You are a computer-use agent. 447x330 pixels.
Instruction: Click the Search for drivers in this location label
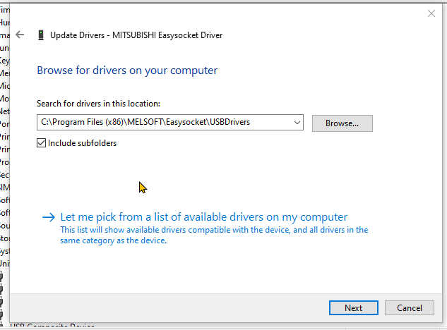(x=98, y=104)
